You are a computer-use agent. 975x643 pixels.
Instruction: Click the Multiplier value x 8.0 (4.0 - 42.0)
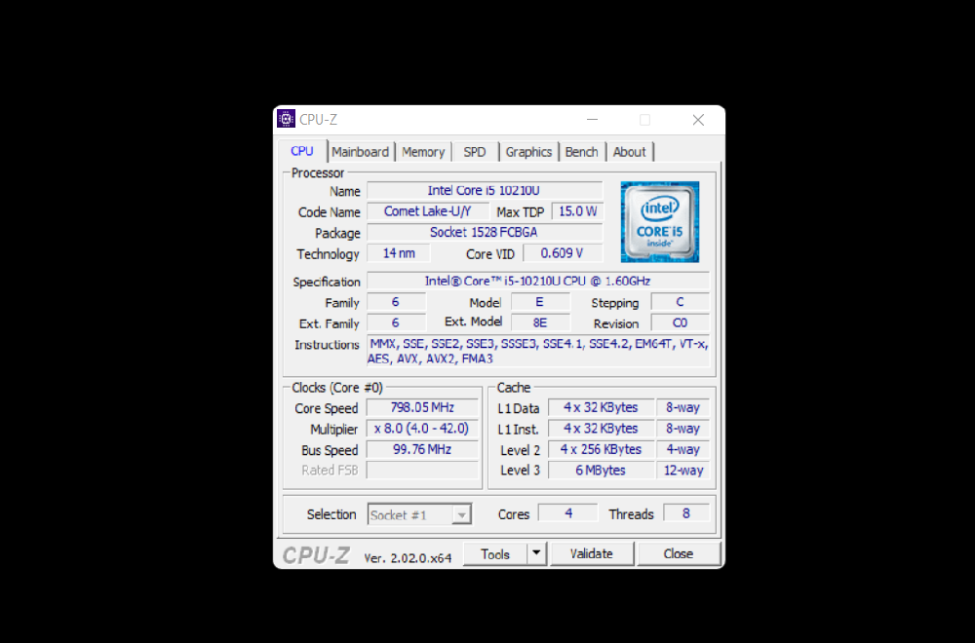coord(422,429)
